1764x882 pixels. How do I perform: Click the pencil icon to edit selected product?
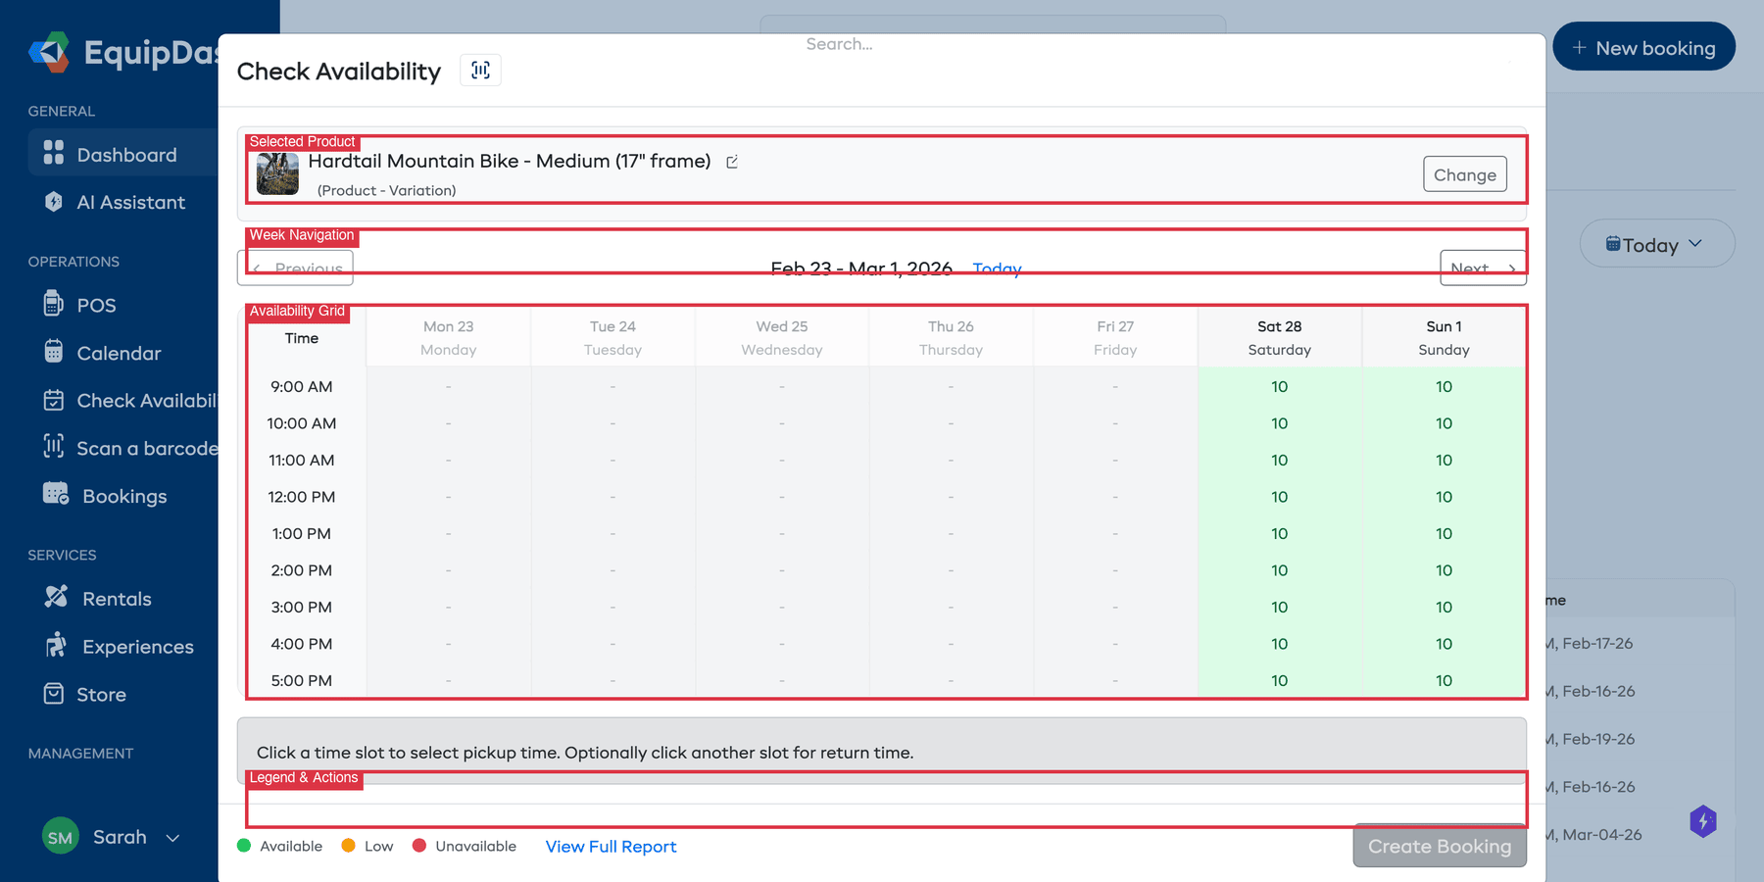coord(732,162)
